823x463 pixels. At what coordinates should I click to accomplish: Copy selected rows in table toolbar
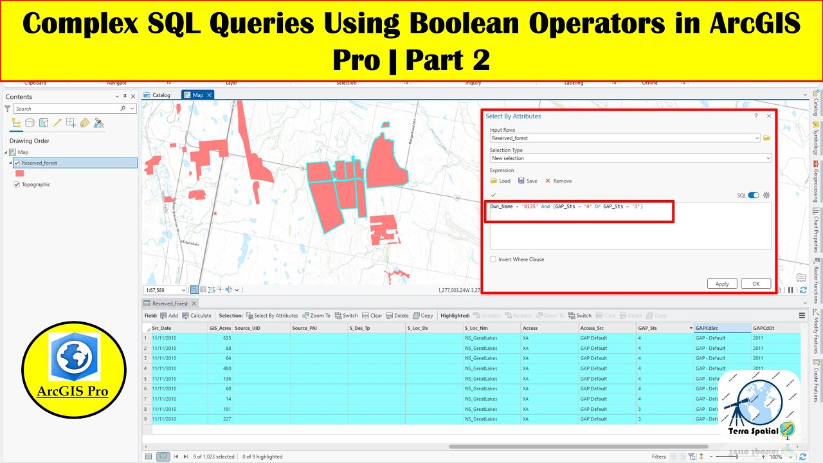coord(422,316)
